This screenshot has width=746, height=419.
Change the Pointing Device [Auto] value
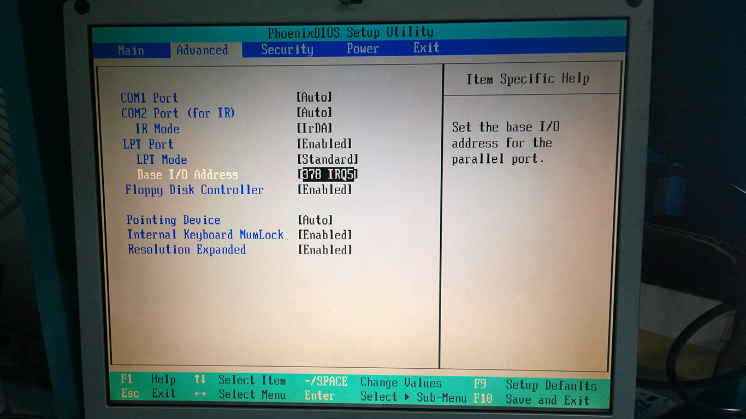315,220
